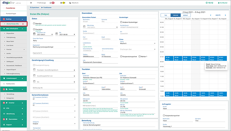231x131 pixels.
Task: Toggle Kooperationspartner checkbox under Auftraggeber
Action: click(164, 116)
